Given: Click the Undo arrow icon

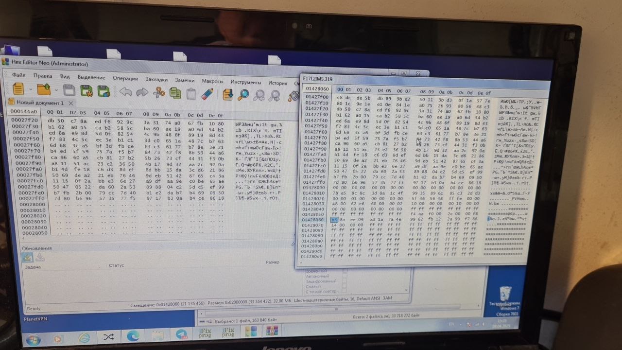Looking at the screenshot, I should [125, 91].
